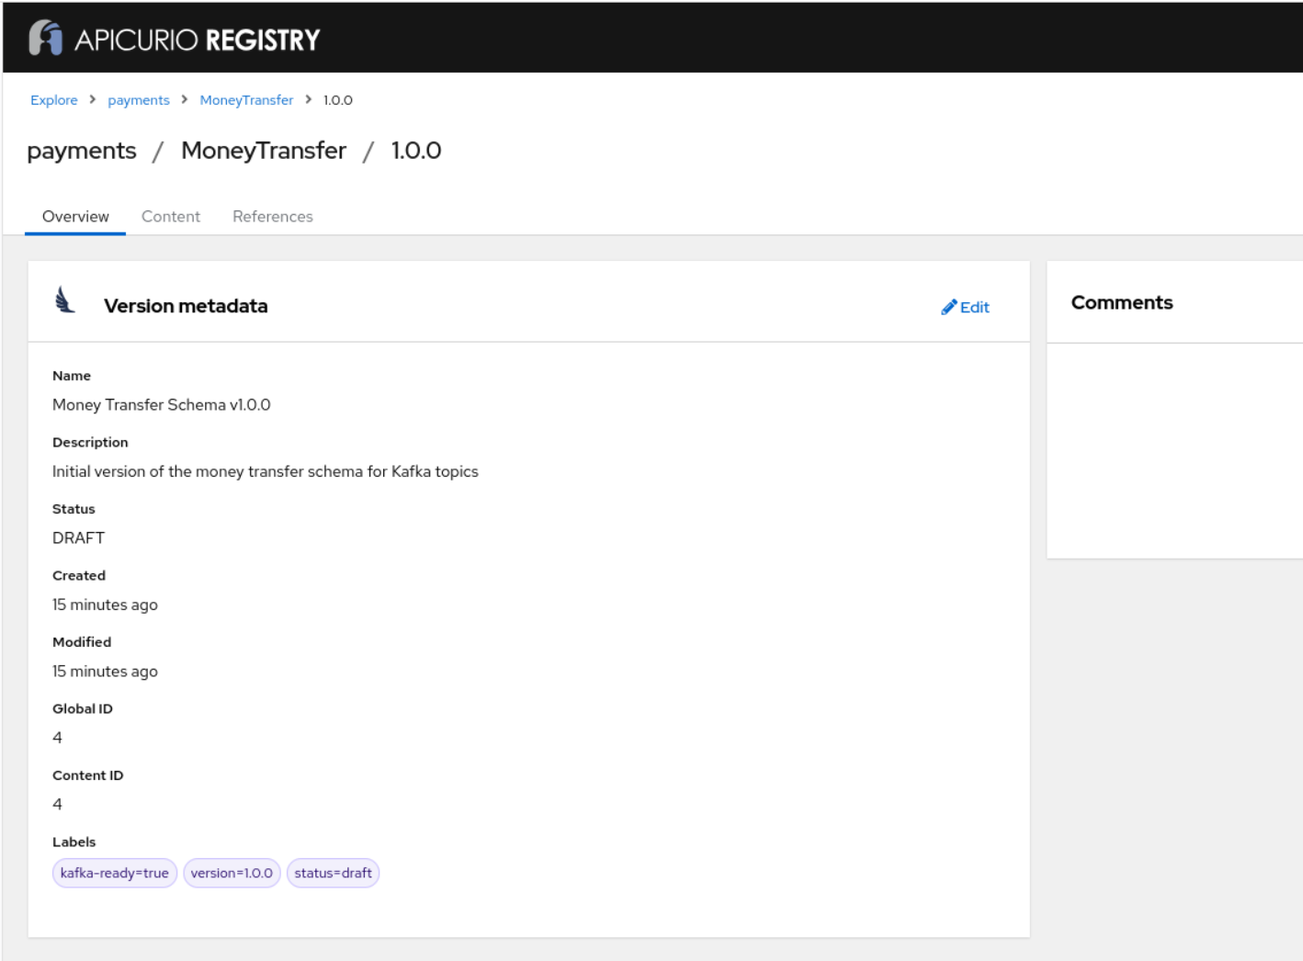Click the Modified '15 minutes ago' value
The image size is (1303, 961).
pyautogui.click(x=105, y=672)
